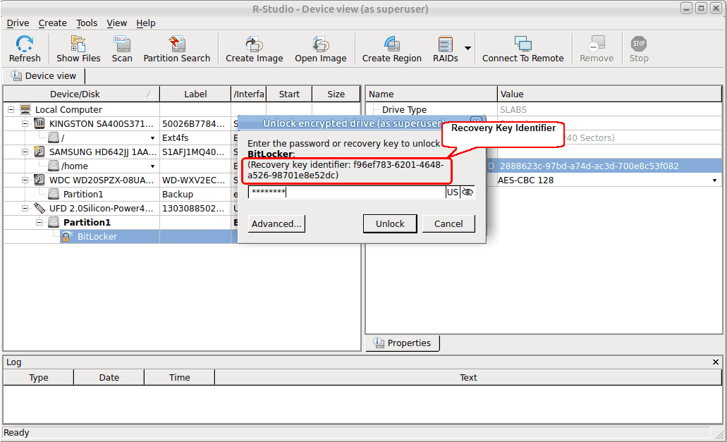Click the 2888623c GUID value

pos(589,166)
